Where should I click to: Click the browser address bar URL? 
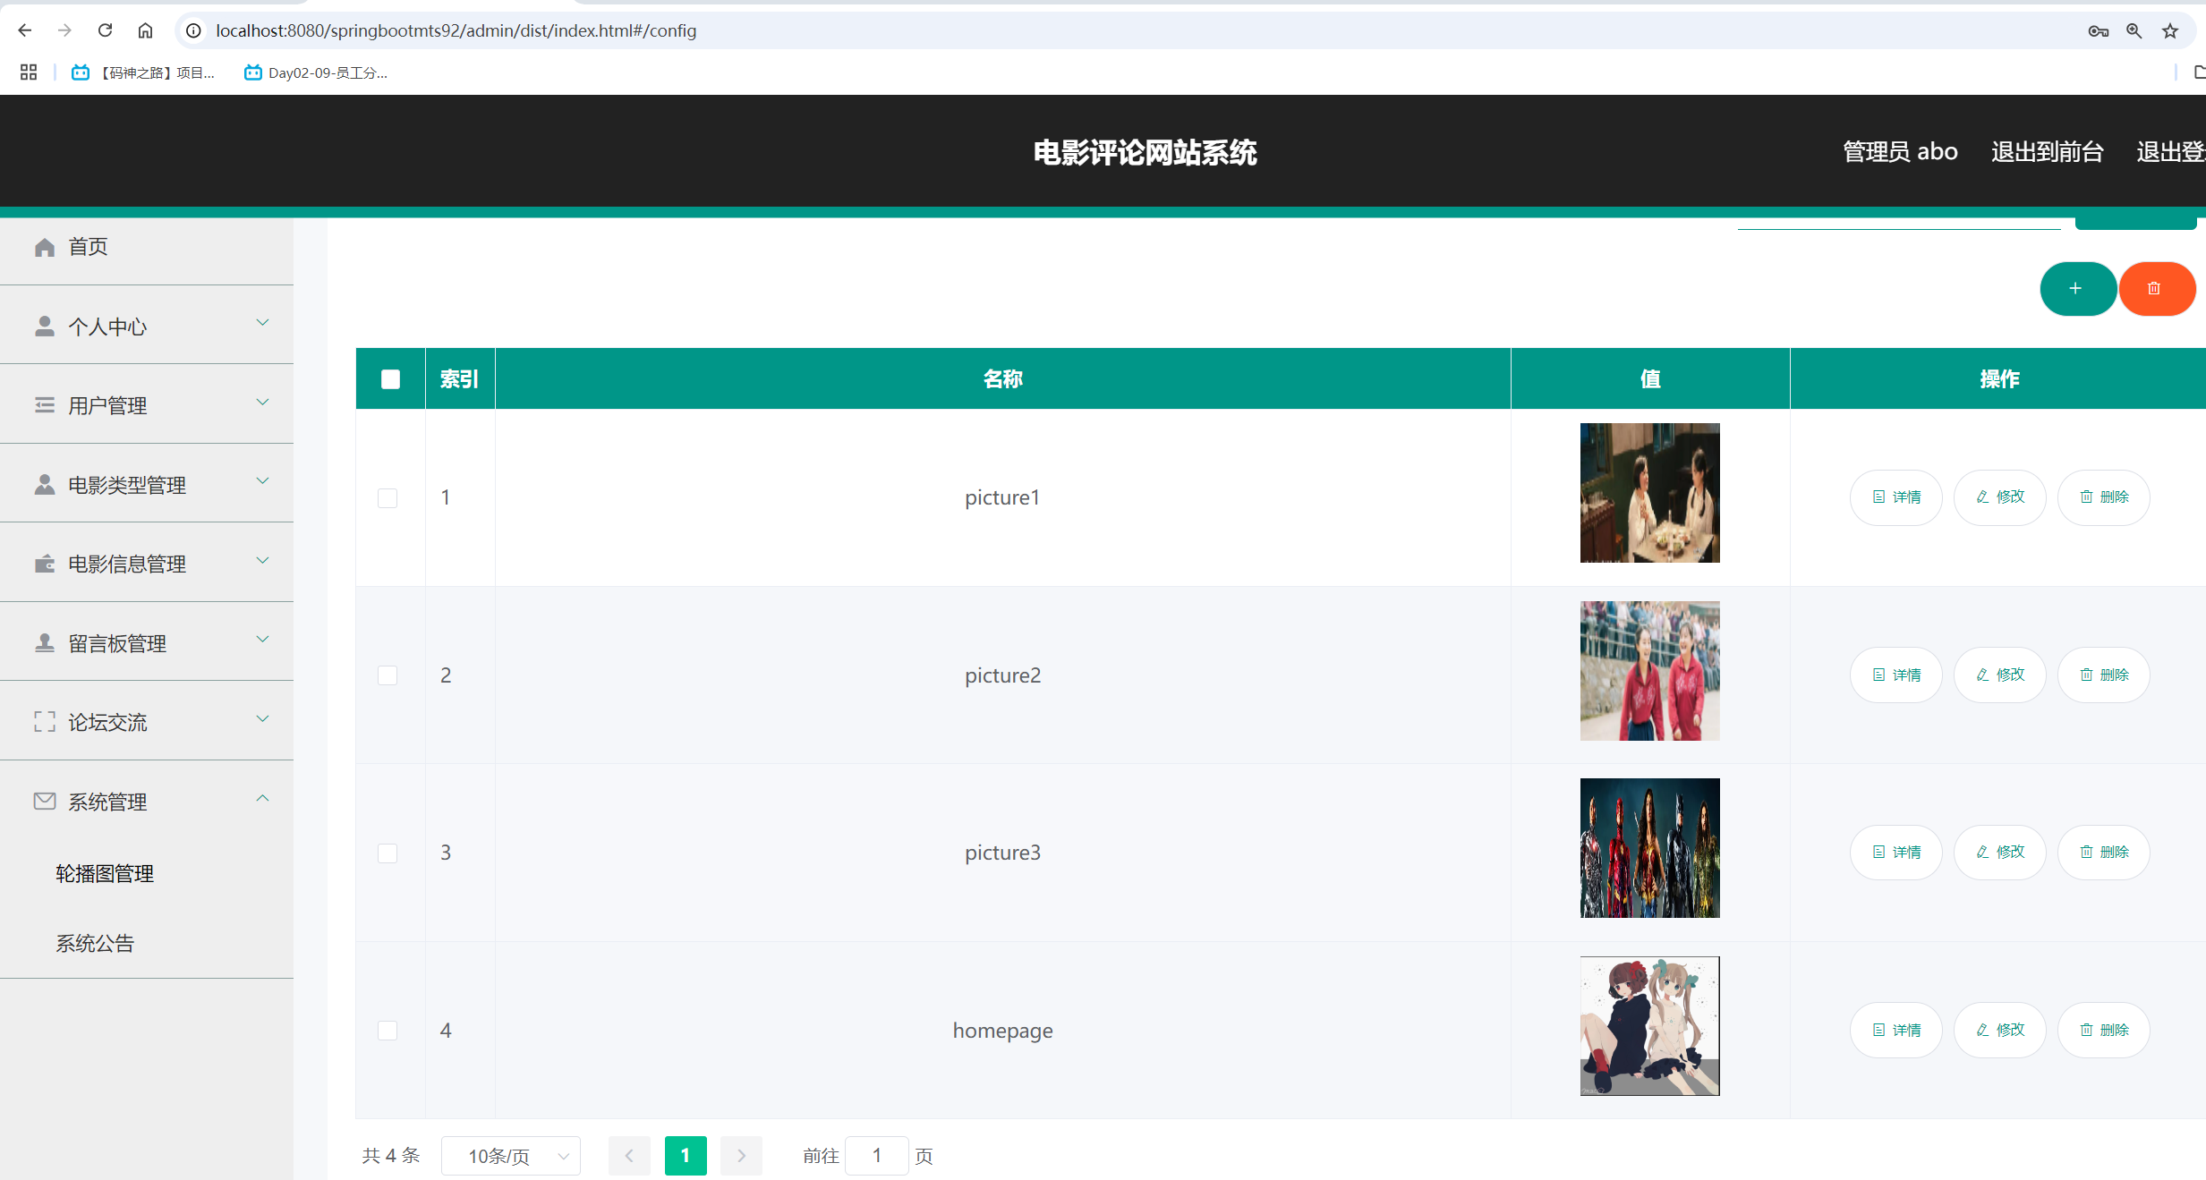click(456, 30)
